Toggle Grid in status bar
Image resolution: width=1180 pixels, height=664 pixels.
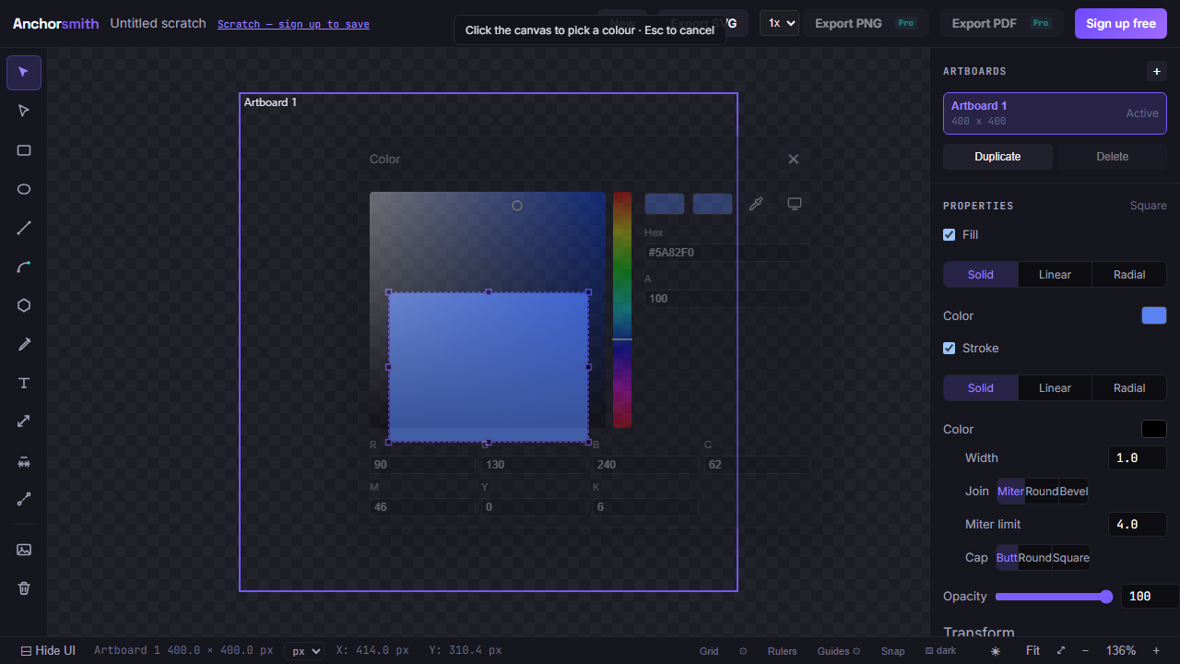point(709,651)
